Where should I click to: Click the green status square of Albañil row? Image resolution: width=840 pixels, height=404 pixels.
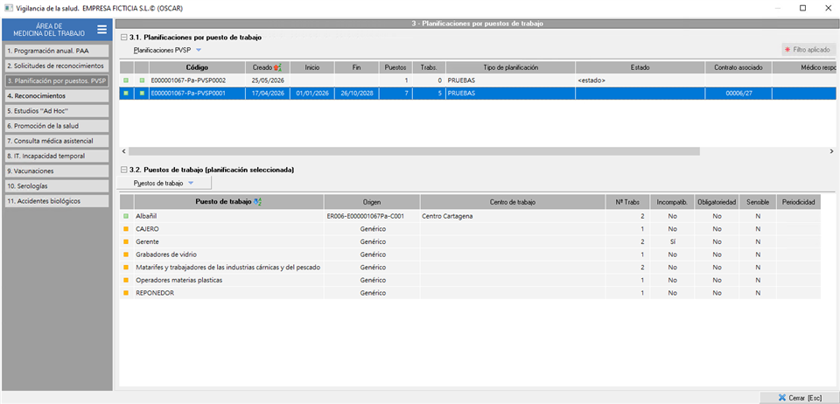tap(126, 216)
